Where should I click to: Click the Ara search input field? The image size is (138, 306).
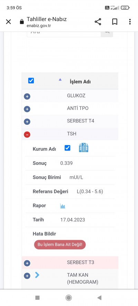point(64,33)
